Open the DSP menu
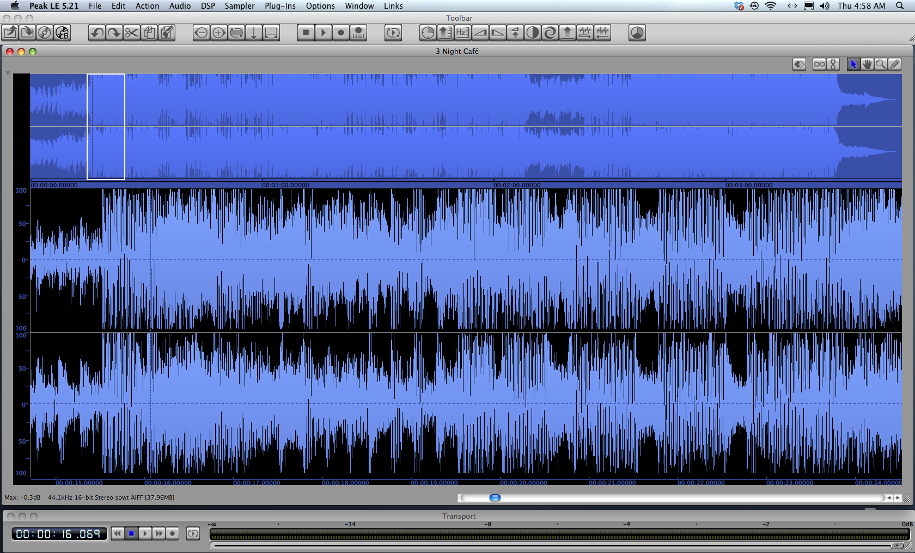915x553 pixels. [x=208, y=6]
